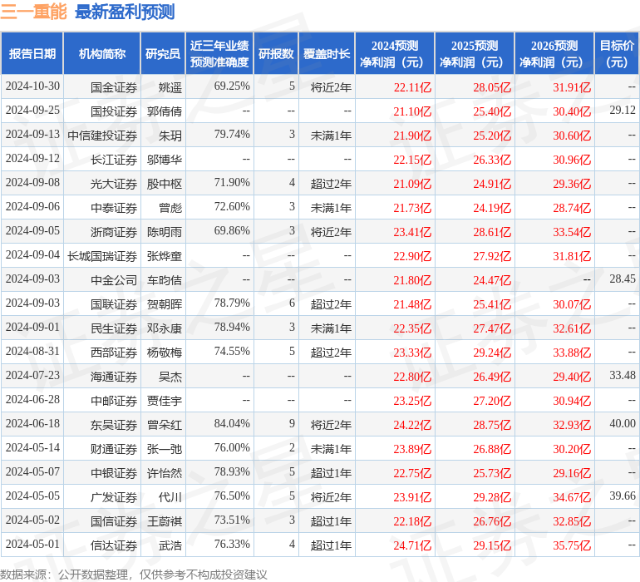
Task: Click the 最新盈利预测 heading
Action: pyautogui.click(x=125, y=12)
